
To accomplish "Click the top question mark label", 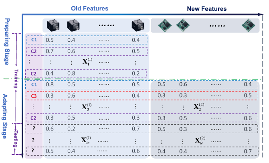I will tap(34, 129).
